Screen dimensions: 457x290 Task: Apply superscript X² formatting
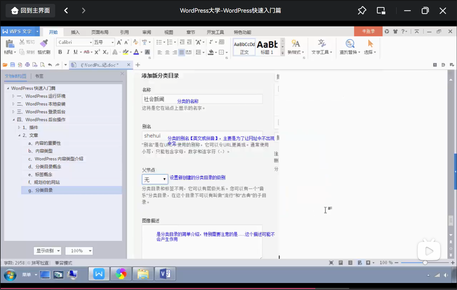[x=97, y=52]
